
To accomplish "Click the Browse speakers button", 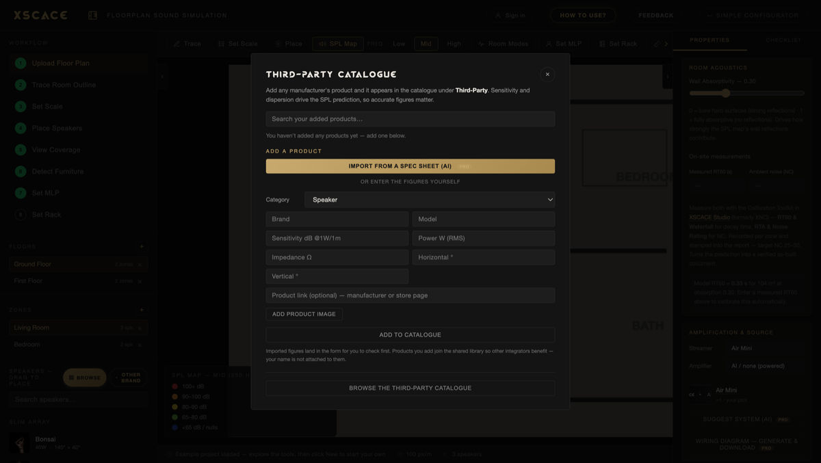I will 85,378.
